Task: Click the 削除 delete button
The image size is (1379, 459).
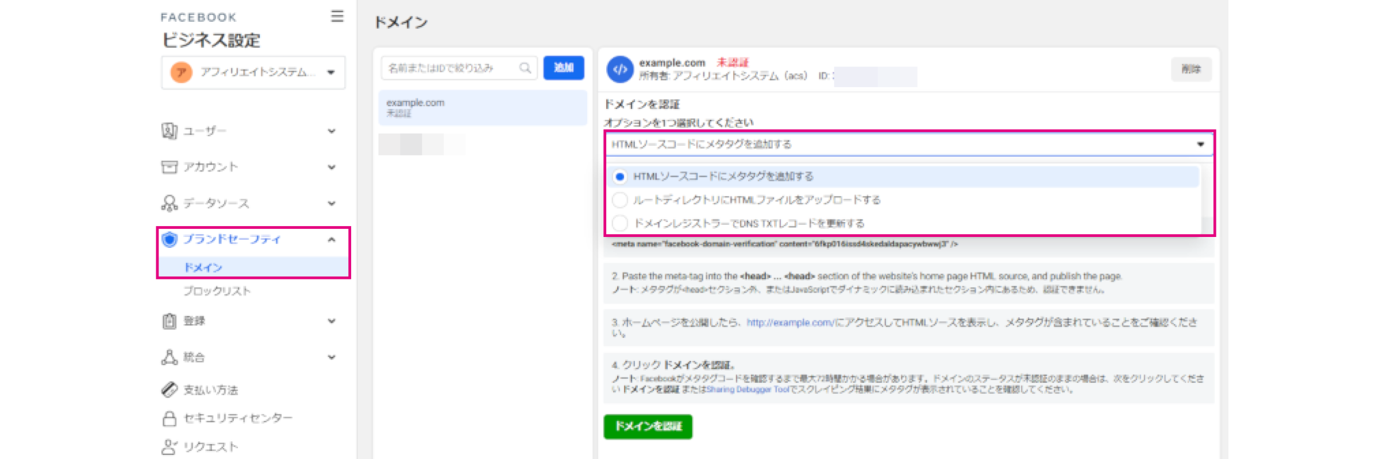Action: (x=1191, y=69)
